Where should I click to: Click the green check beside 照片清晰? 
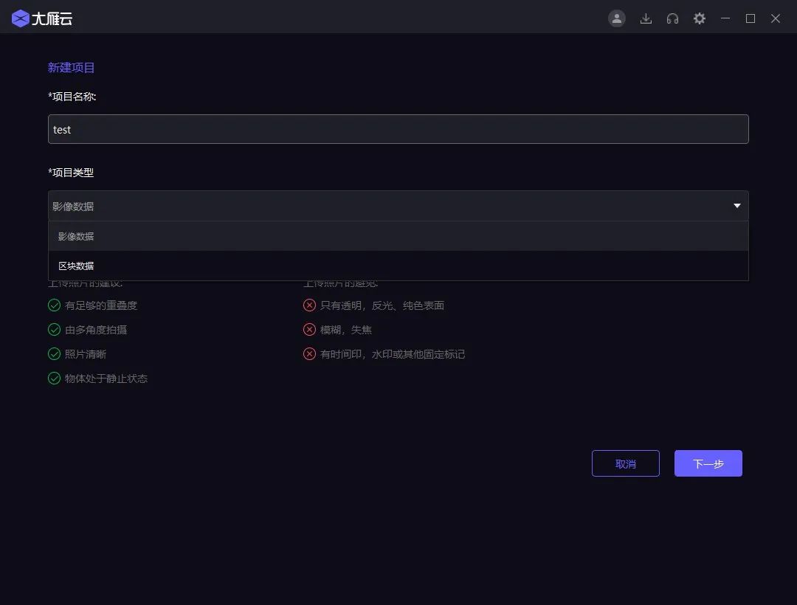point(54,354)
